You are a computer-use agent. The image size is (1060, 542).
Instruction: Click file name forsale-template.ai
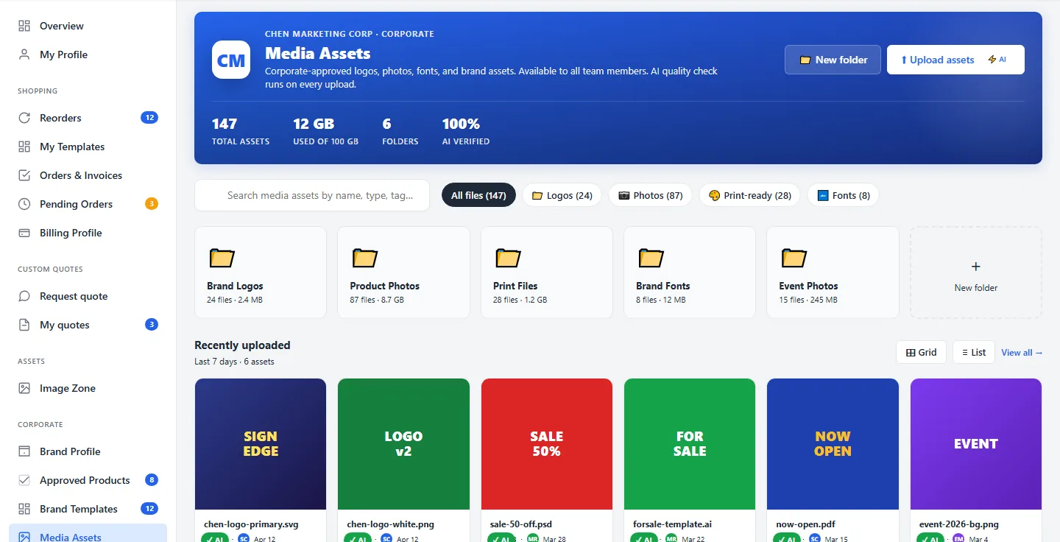[672, 524]
